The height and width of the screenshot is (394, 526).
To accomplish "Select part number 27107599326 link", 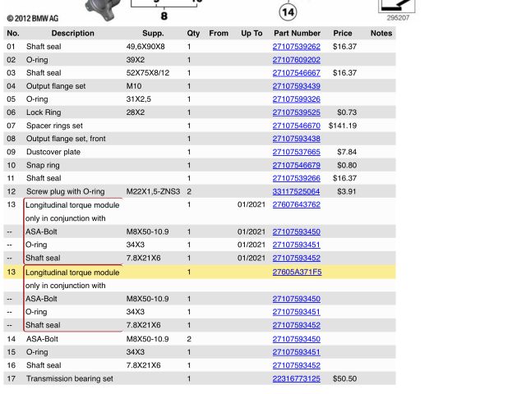I will point(296,99).
